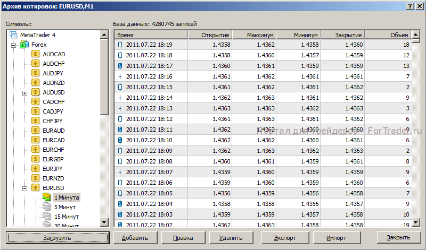Image resolution: width=426 pixels, height=250 pixels.
Task: Click the EURCHF symbol coin icon
Action: pyautogui.click(x=35, y=149)
